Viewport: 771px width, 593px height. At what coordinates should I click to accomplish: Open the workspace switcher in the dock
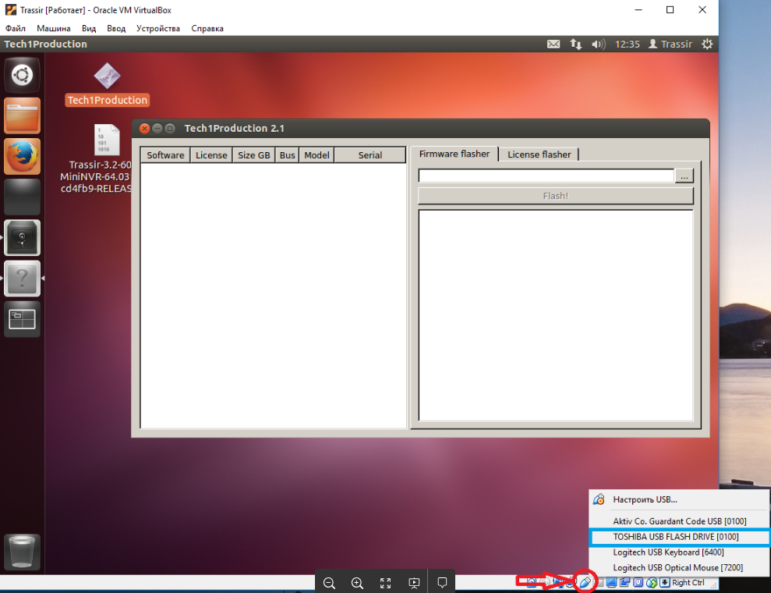22,319
